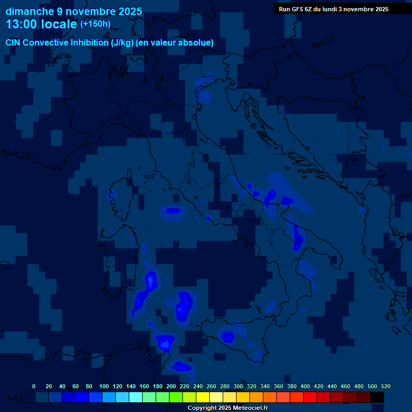
Task: Click the bright yellow swatch in the color scale
Action: pos(203,397)
